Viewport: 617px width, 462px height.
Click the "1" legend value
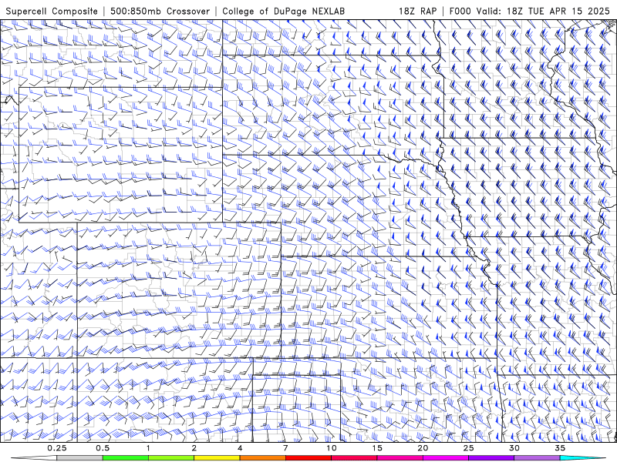[x=148, y=448]
